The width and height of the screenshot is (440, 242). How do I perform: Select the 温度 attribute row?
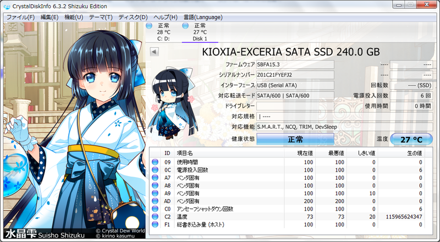tap(287, 217)
